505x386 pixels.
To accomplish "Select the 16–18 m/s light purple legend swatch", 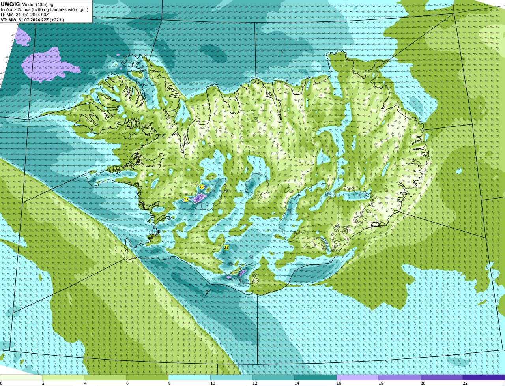I will (357, 377).
